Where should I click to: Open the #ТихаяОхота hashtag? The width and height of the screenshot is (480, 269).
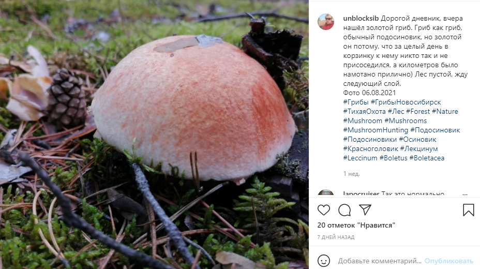tap(364, 111)
